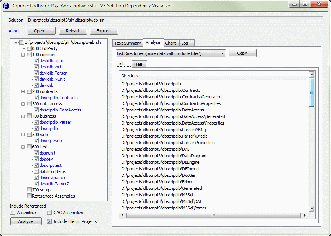This screenshot has width=331, height=236.
Task: Select the deviolib.Parser2 project
Action: click(54, 184)
